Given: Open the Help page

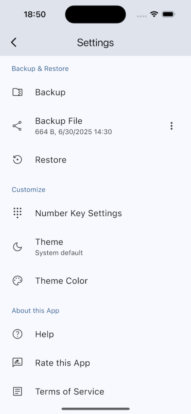Looking at the screenshot, I should pyautogui.click(x=95, y=334).
